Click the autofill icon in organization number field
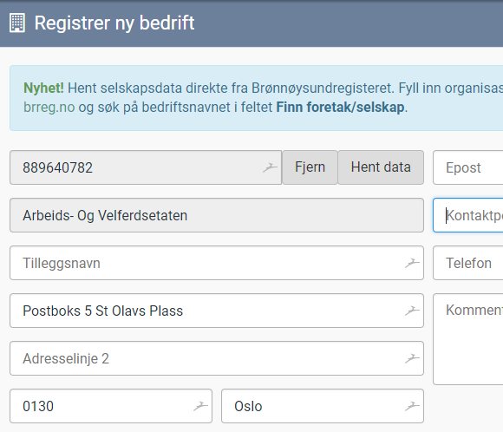 click(270, 167)
